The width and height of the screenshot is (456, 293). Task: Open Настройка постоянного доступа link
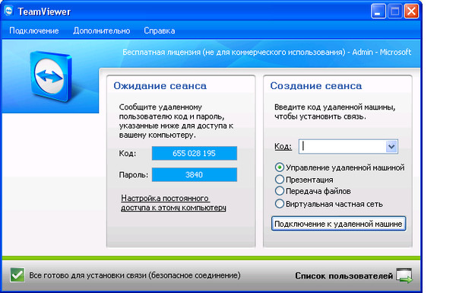(173, 202)
